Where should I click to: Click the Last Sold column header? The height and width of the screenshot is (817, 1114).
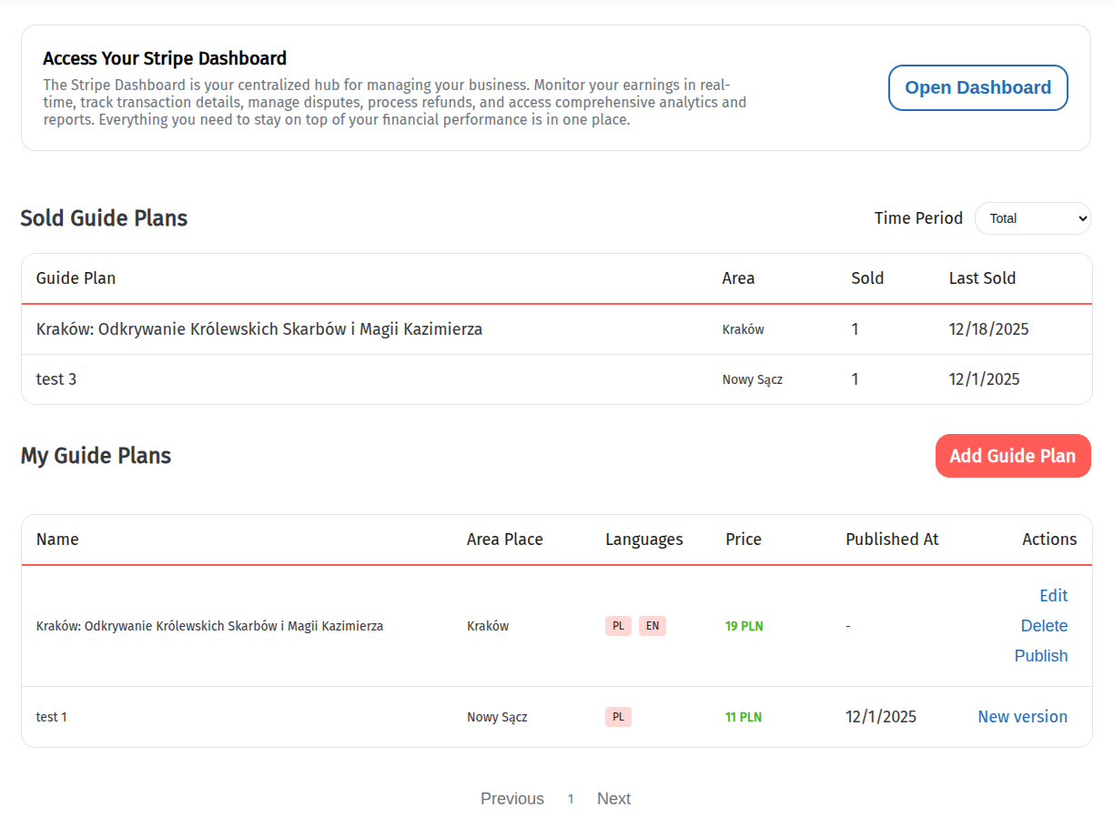982,278
